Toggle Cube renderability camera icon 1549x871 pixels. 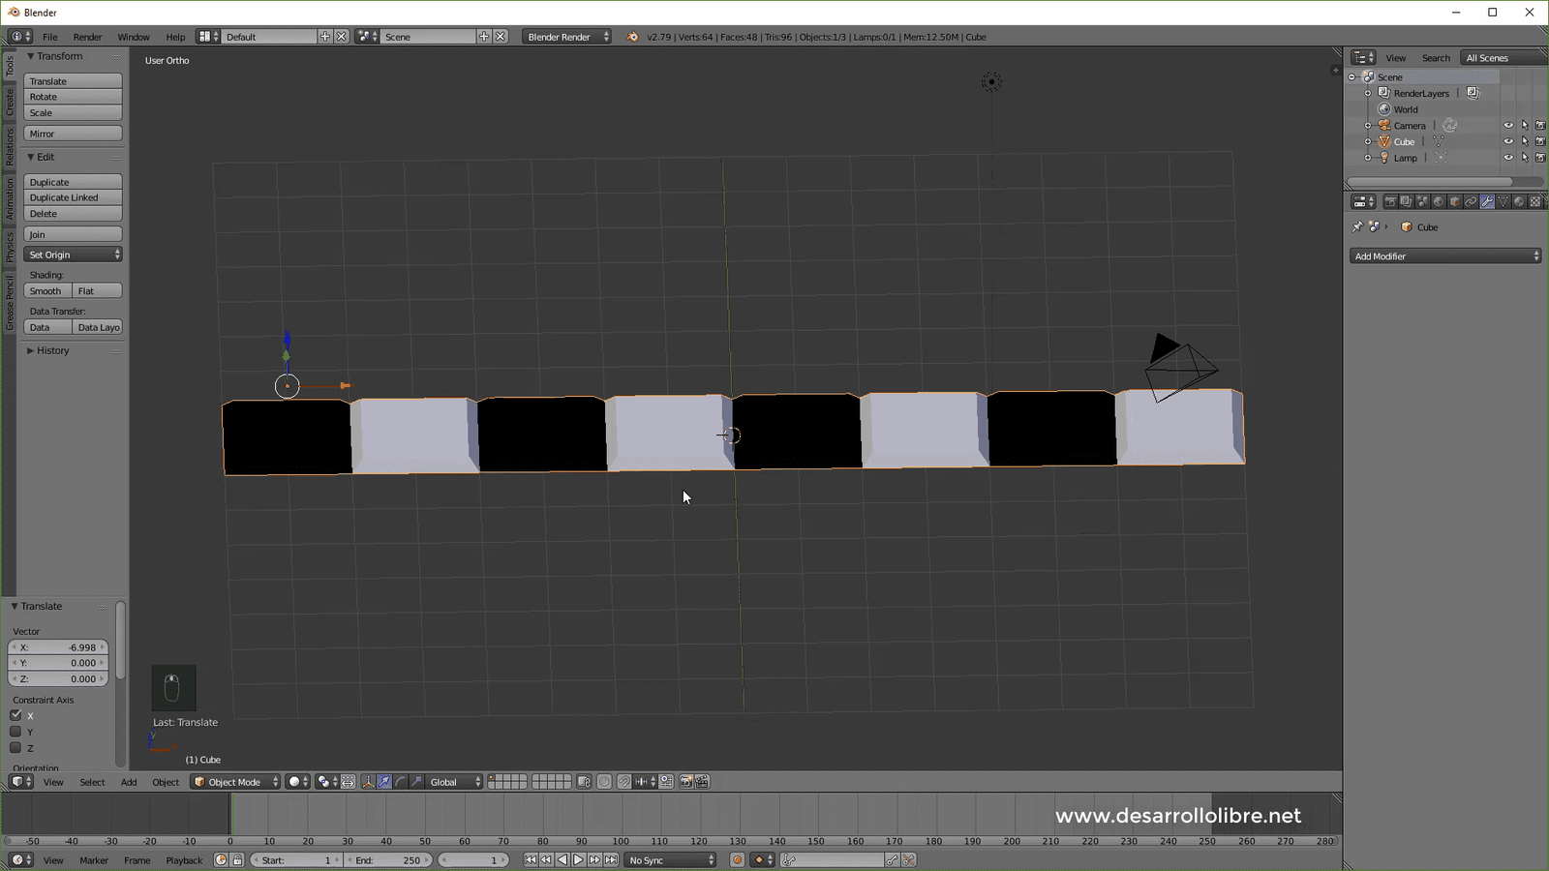(1540, 141)
